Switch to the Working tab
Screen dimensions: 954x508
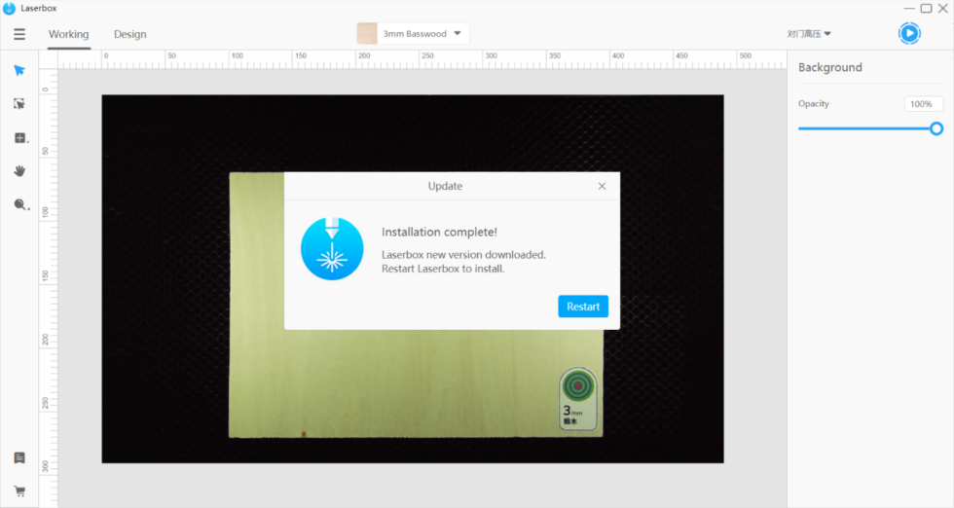pos(69,34)
